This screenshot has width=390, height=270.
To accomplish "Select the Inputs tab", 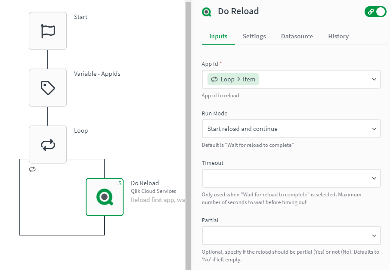I will [218, 36].
